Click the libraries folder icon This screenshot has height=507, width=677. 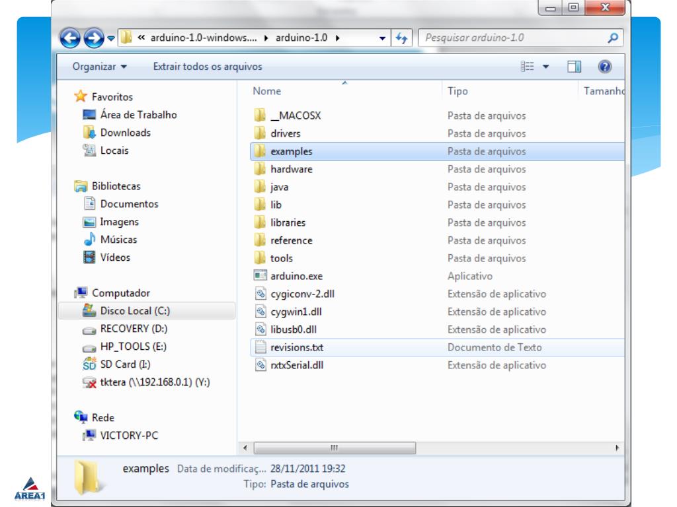click(x=260, y=222)
